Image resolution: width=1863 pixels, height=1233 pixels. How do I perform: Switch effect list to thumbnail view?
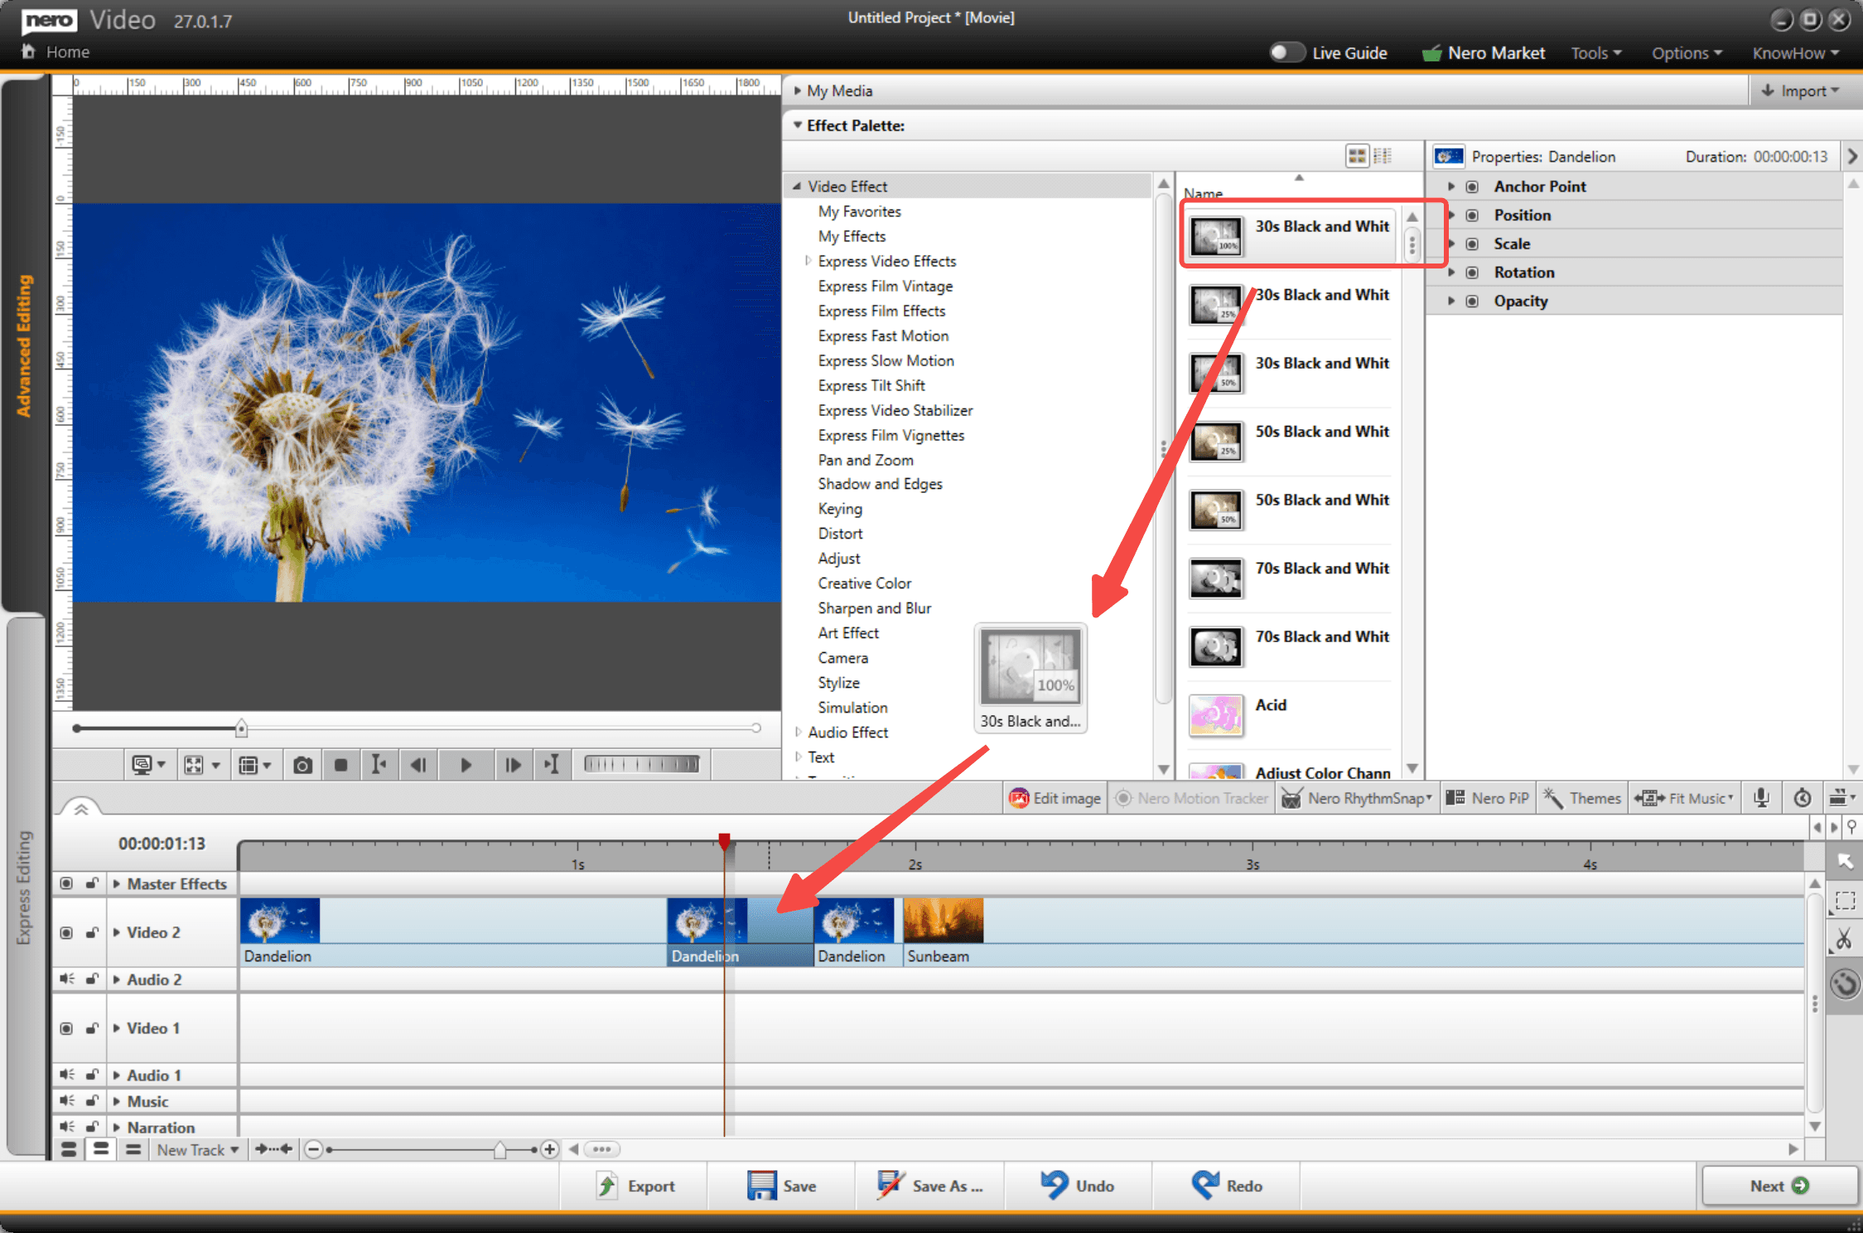click(1357, 156)
